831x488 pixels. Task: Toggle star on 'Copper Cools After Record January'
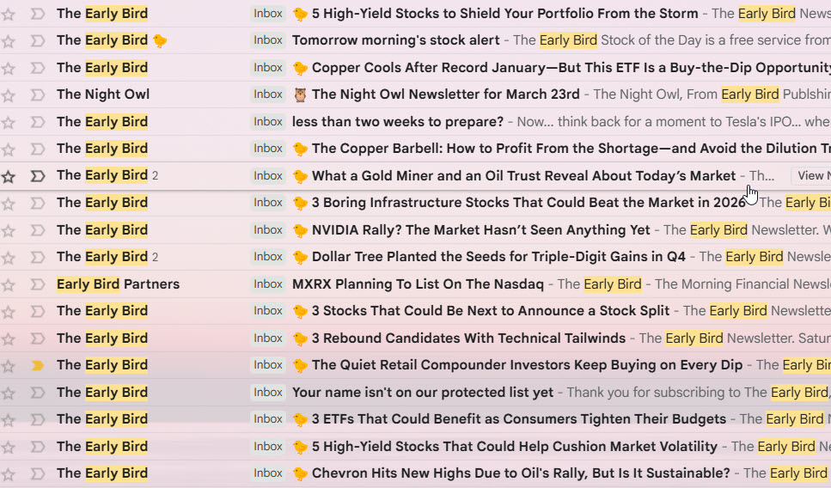point(9,69)
